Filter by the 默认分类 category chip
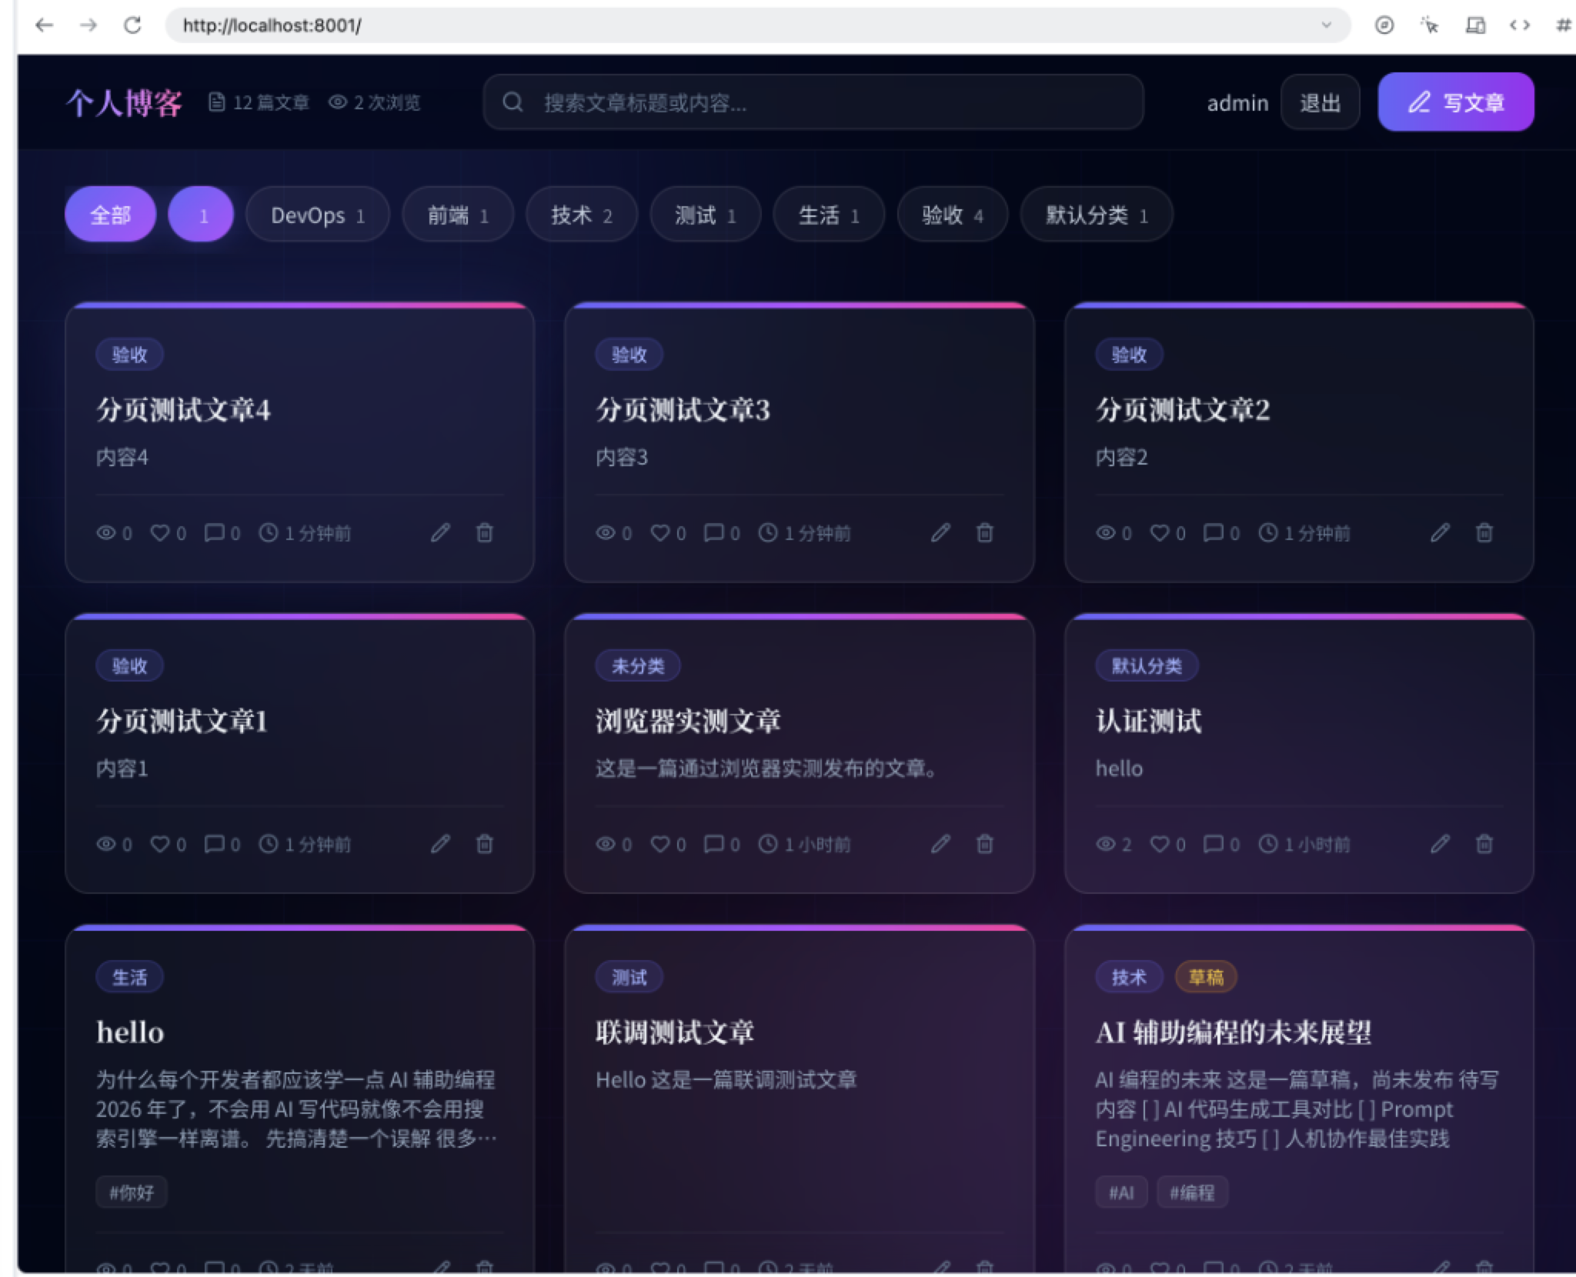Screen dimensions: 1576x1277 pos(1097,215)
